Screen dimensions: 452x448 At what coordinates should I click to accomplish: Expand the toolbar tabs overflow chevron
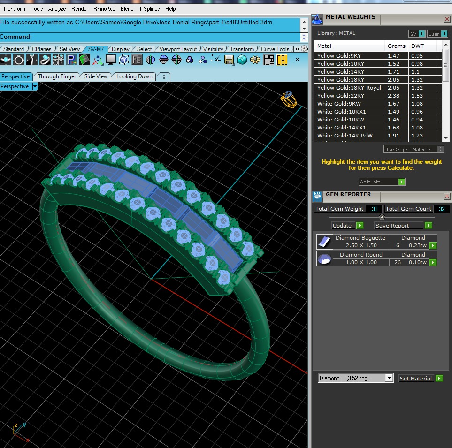coord(297,49)
